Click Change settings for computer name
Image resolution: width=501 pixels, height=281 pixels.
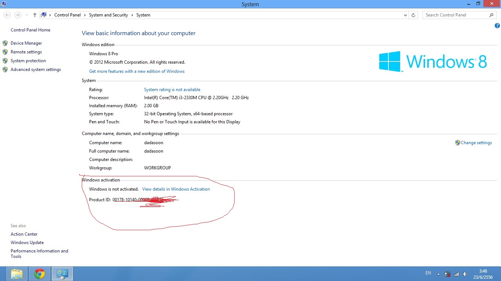[476, 143]
